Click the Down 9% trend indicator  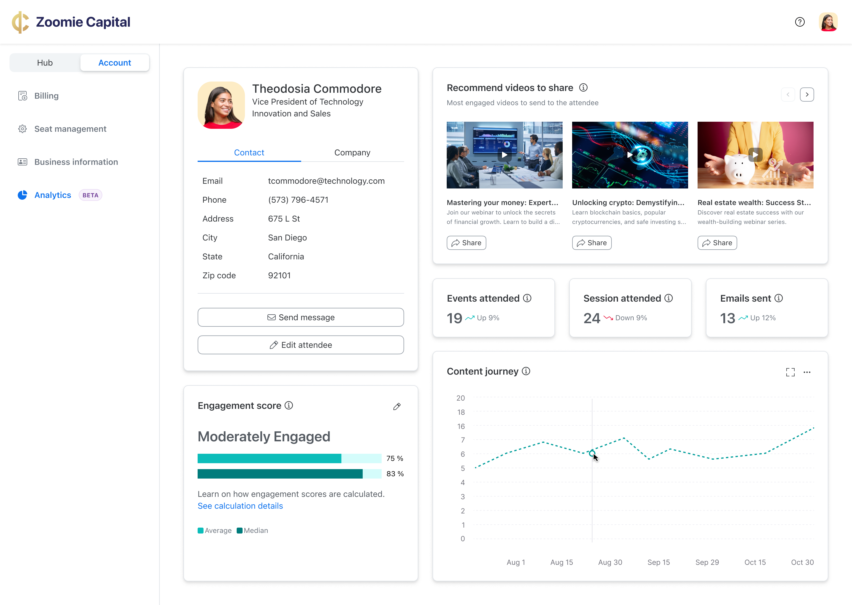point(625,318)
